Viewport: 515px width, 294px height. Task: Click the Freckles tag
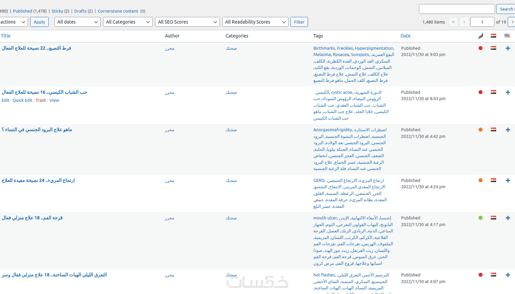pyautogui.click(x=345, y=48)
